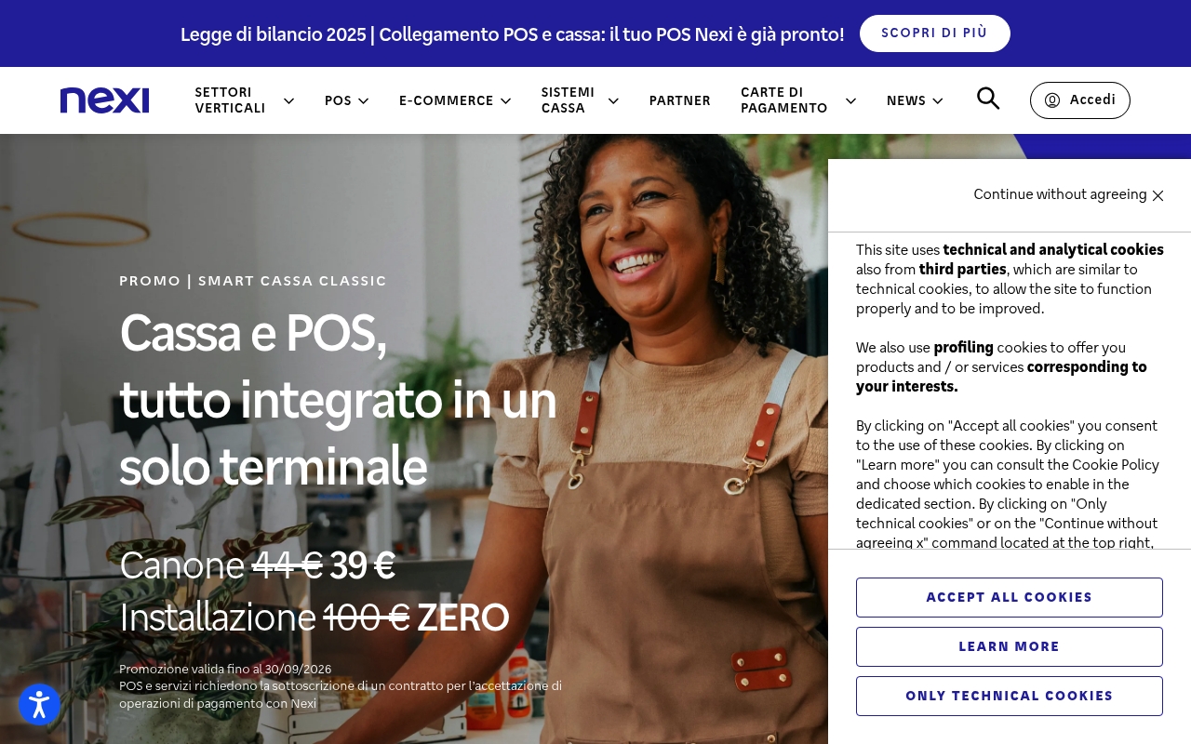1191x744 pixels.
Task: Click the Cassa e POS hero headline
Action: coord(338,399)
